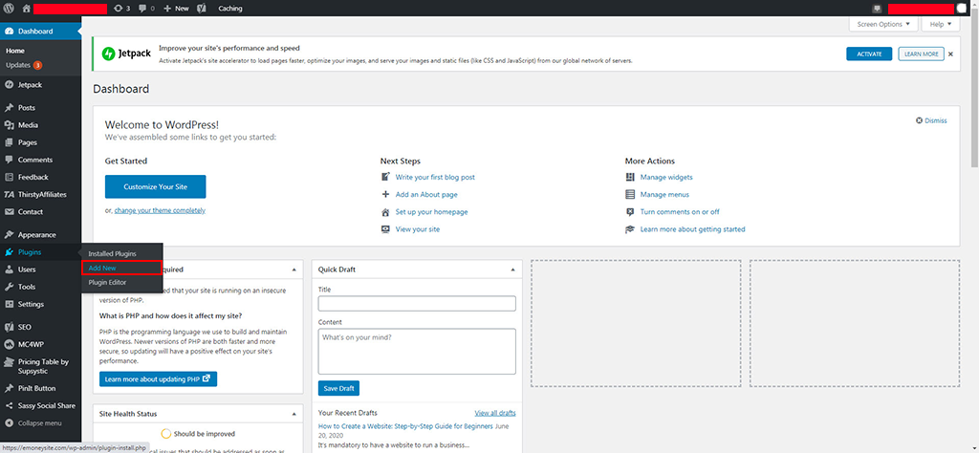This screenshot has height=453, width=979.
Task: Open the Media library menu
Action: coord(40,125)
